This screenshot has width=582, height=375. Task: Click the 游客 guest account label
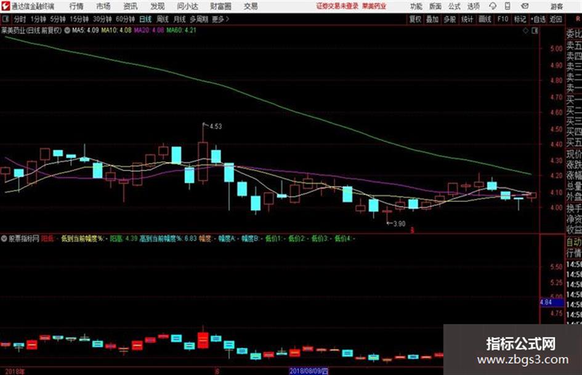pyautogui.click(x=557, y=6)
